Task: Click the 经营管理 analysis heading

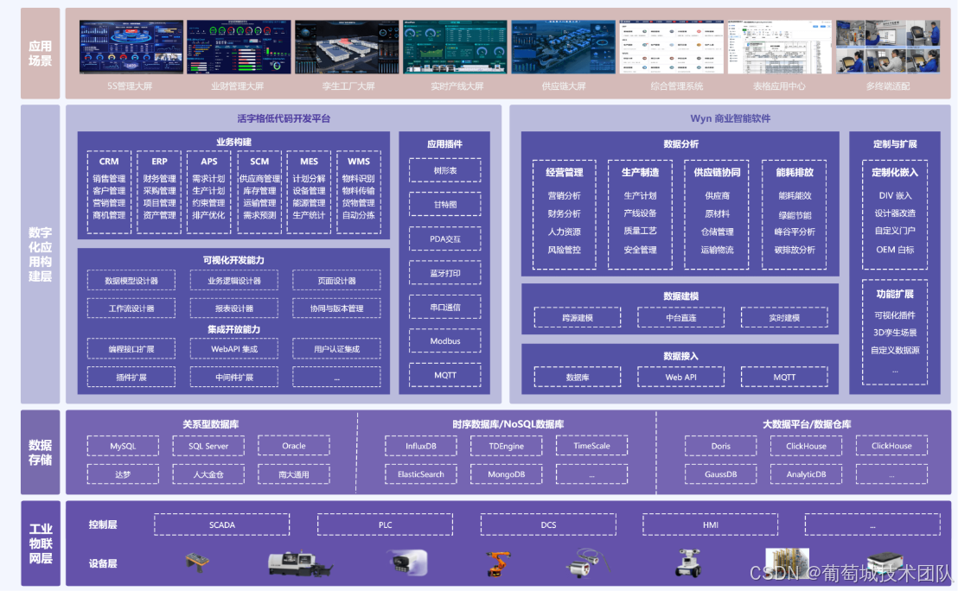Action: click(x=564, y=172)
